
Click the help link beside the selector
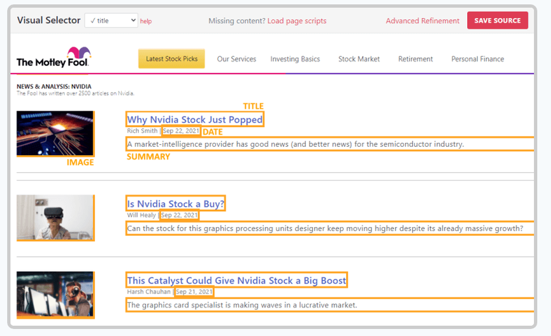pos(146,21)
